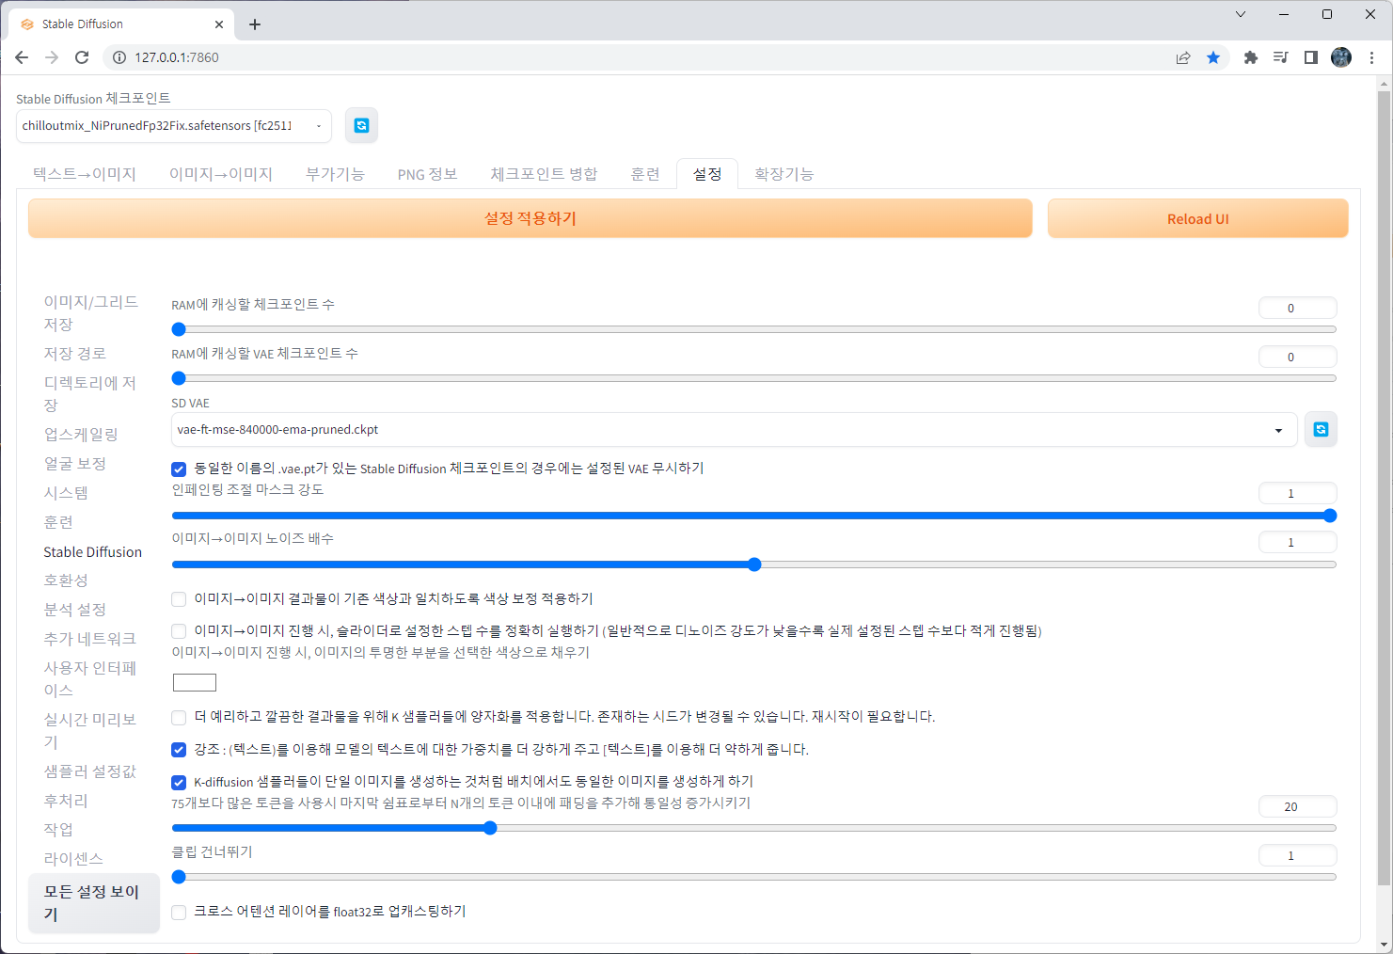Open 작업 settings section

[58, 830]
